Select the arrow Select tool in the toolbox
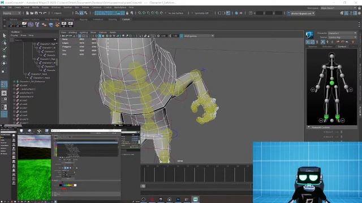The image size is (362, 203). [x=5, y=36]
